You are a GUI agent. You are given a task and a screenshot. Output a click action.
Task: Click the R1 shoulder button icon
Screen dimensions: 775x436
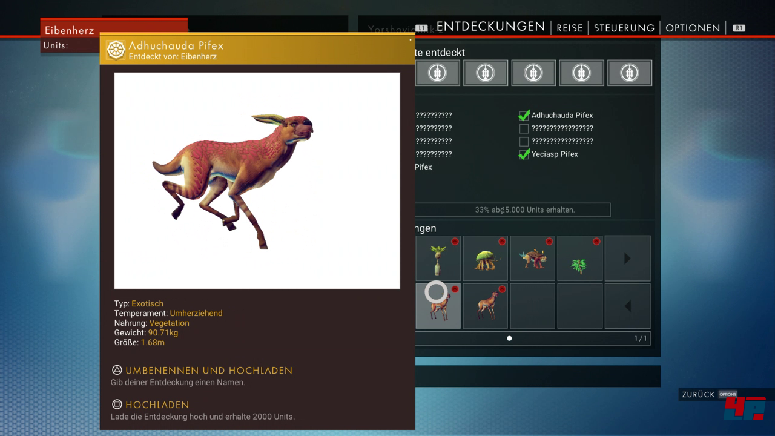coord(739,28)
